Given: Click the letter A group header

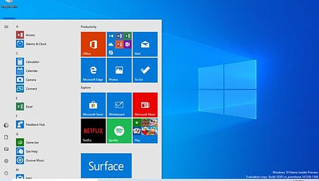Looking at the screenshot, I should click(17, 26).
